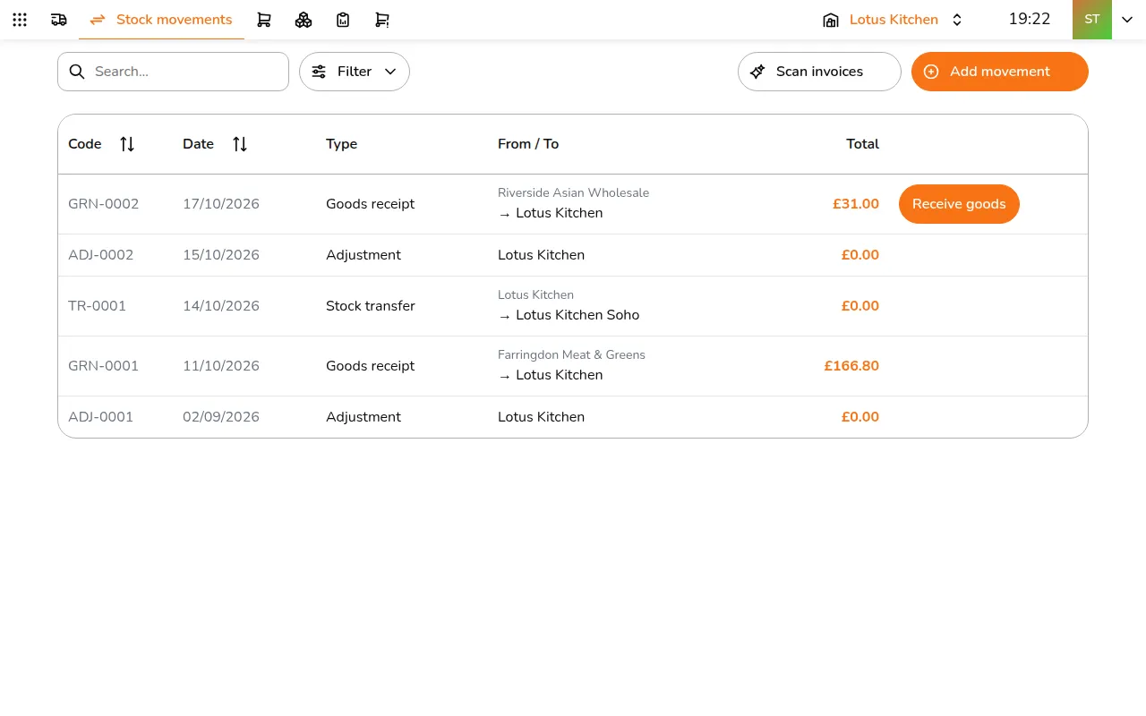Click the date 14/10/2026
1146x716 pixels.
pyautogui.click(x=221, y=306)
